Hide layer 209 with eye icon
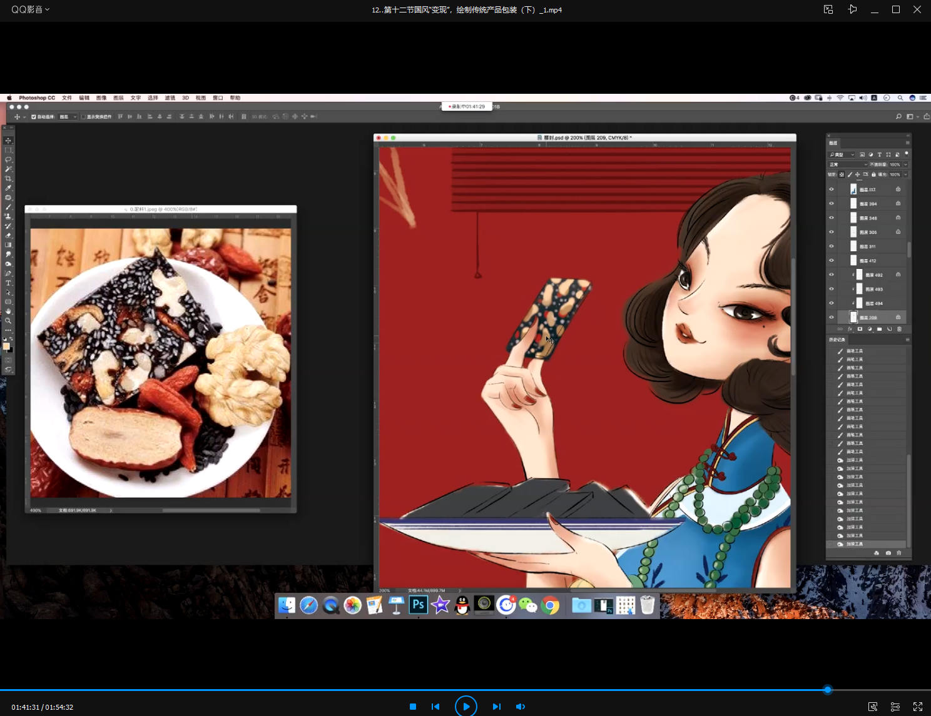The width and height of the screenshot is (931, 716). (832, 317)
